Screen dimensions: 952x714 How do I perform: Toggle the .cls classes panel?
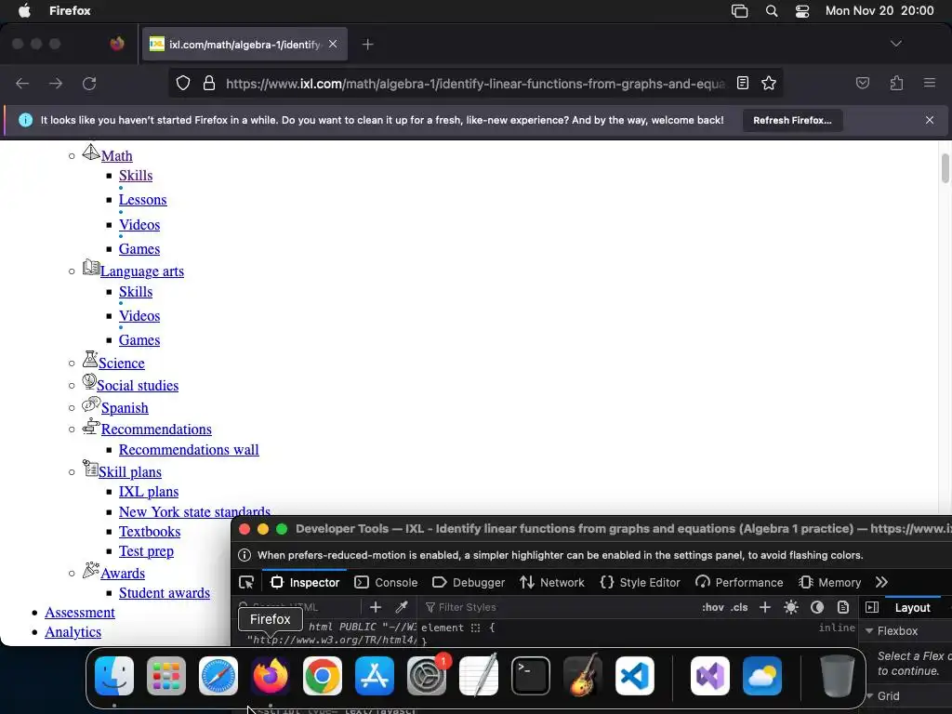pos(739,607)
